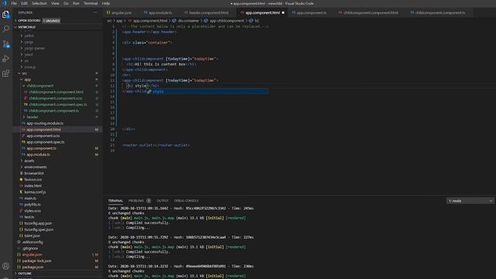Click the Explorer panel more actions ellipsis
This screenshot has height=279, width=496.
click(95, 12)
